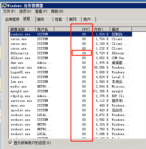Click description 桌面窗... of dwm.exe
This screenshot has height=149, width=146.
119,63
